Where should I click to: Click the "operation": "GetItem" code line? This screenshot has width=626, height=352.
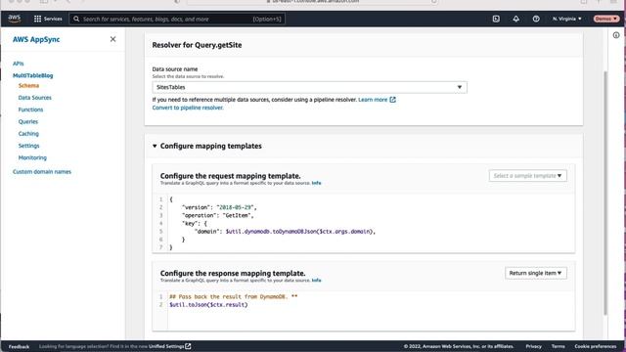click(x=217, y=215)
